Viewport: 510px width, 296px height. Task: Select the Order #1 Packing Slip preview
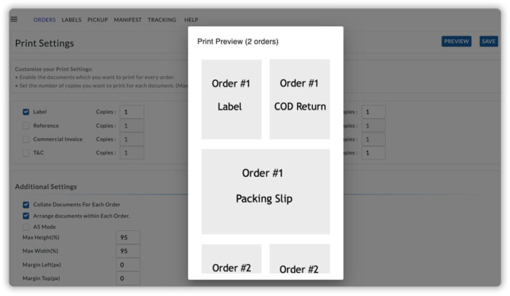click(x=266, y=191)
